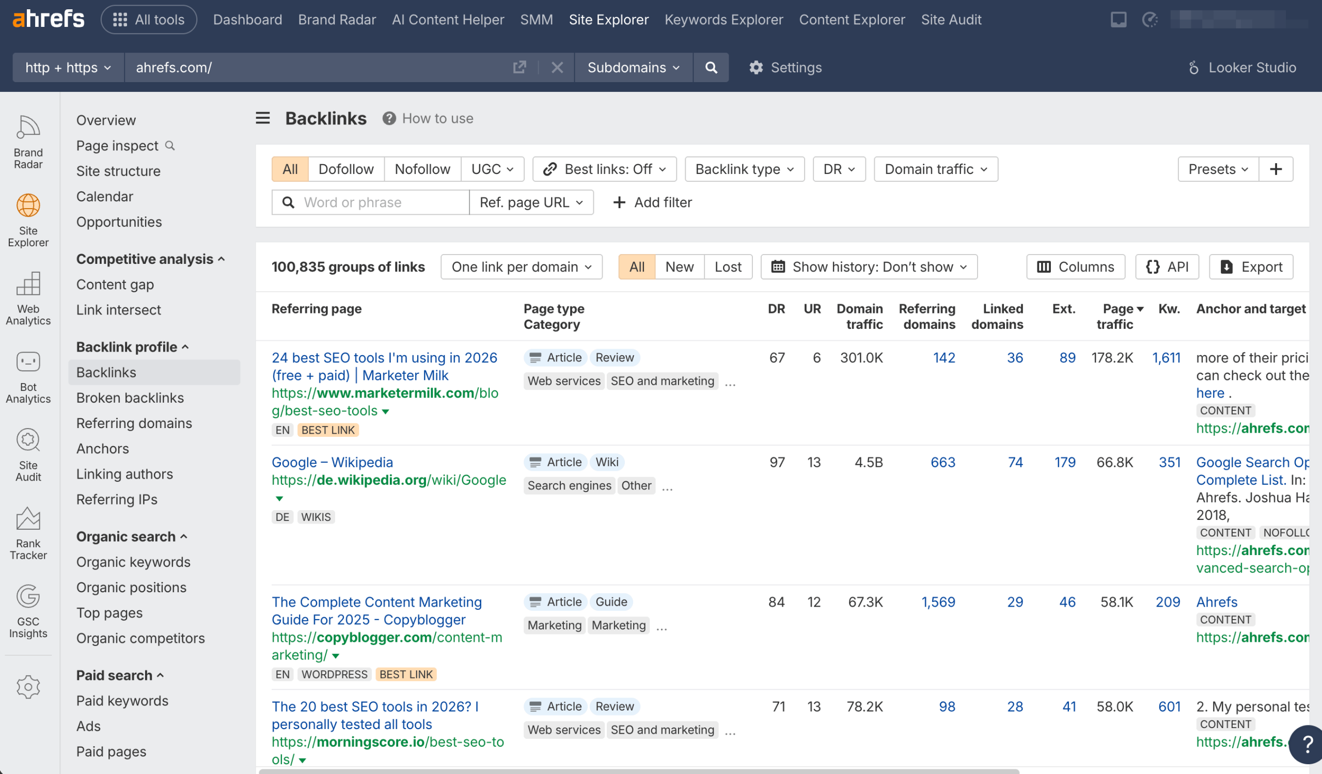Viewport: 1322px width, 774px height.
Task: Open Show history dropdown
Action: [869, 266]
